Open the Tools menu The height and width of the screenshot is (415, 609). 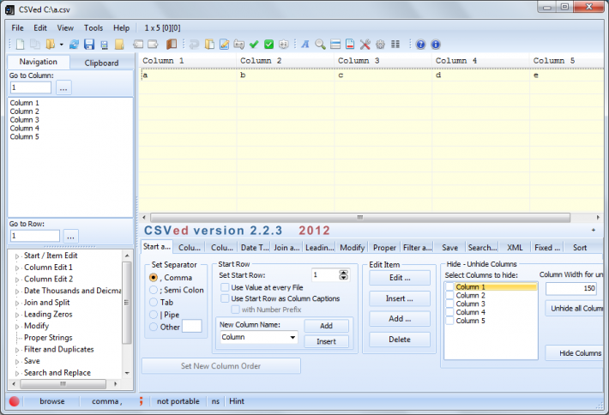click(93, 28)
